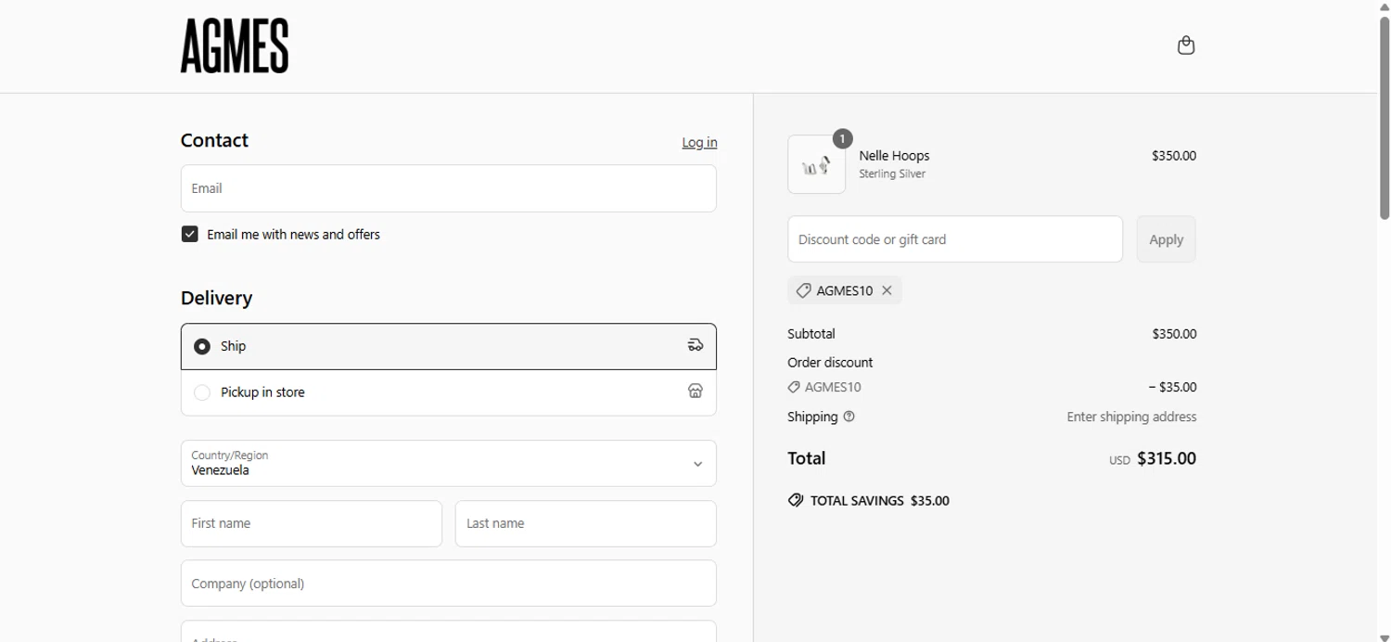Click the store icon in Pickup row
Viewport: 1391px width, 642px height.
[695, 392]
